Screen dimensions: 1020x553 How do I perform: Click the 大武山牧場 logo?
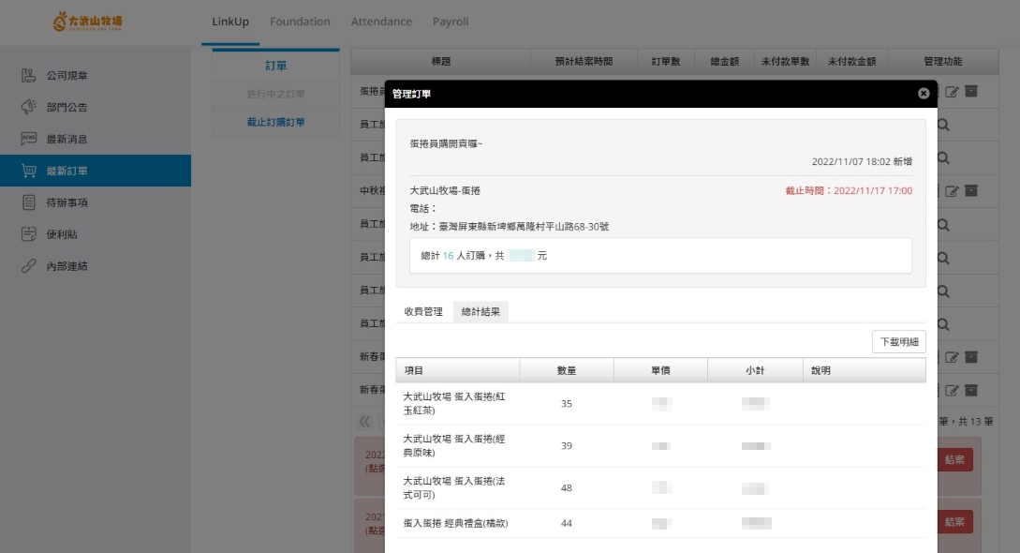[x=87, y=22]
